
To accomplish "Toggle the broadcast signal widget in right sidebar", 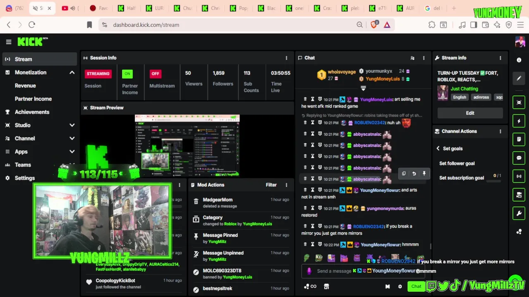I will pyautogui.click(x=519, y=176).
